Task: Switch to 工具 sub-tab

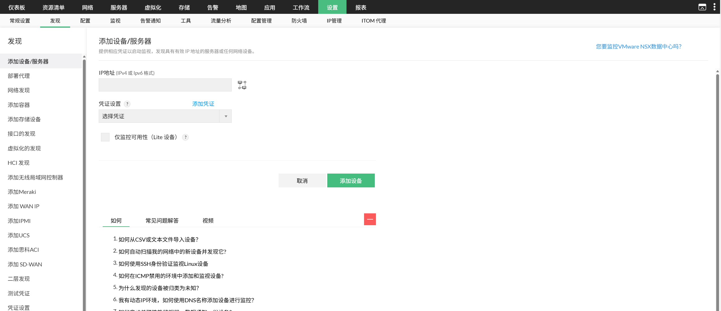Action: coord(186,21)
